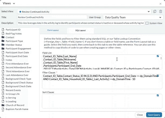Viewport: 165px width, 118px height.
Task: Open the Participant Engagement folder label
Action: (18, 48)
